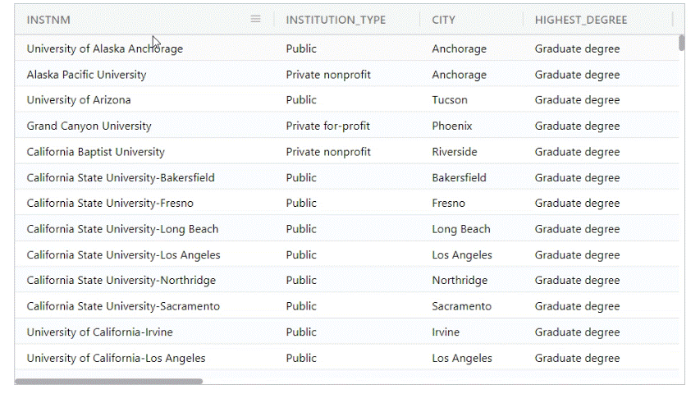Click the Tucson city cell
Image resolution: width=700 pixels, height=394 pixels.
click(450, 100)
